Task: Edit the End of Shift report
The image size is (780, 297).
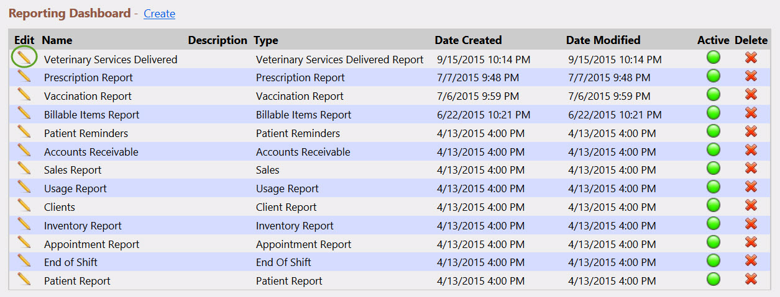Action: pos(24,260)
